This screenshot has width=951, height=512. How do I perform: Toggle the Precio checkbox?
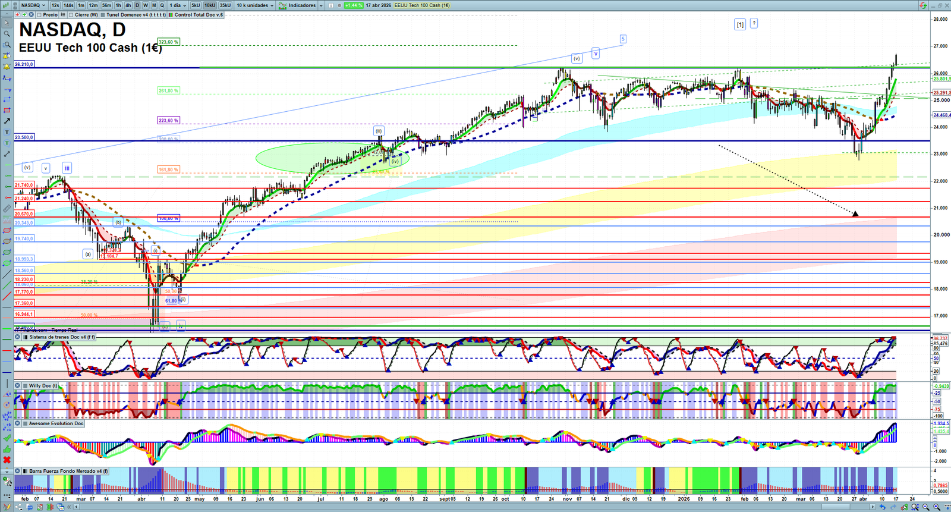tap(40, 15)
